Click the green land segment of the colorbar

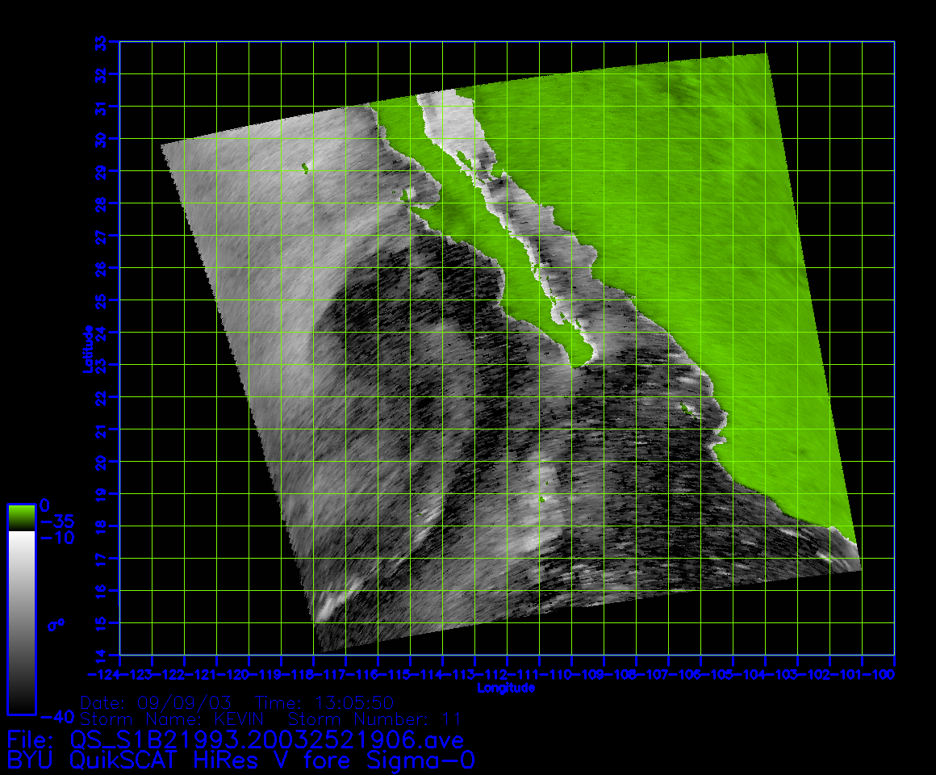(21, 517)
